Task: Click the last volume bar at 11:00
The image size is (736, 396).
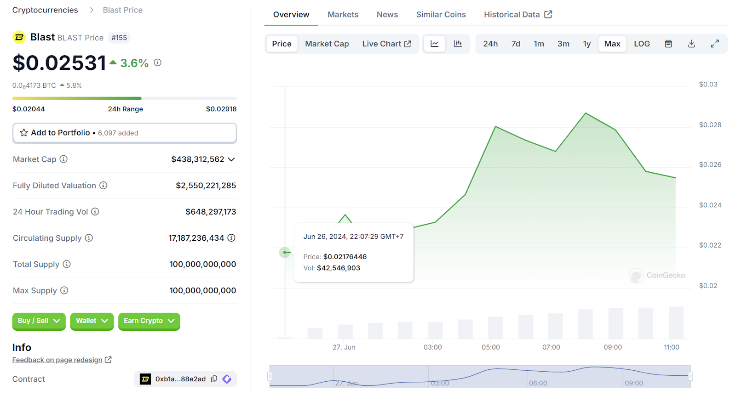Action: [x=676, y=322]
